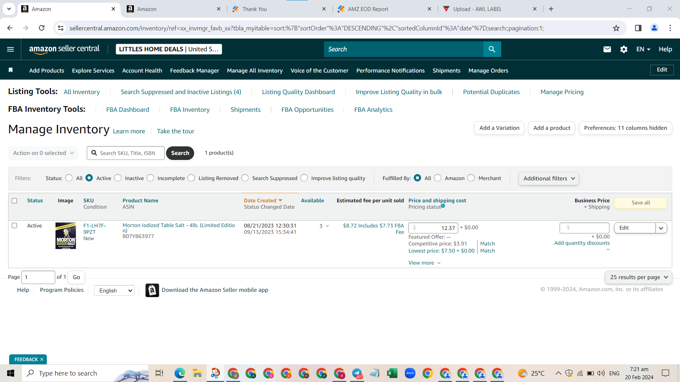Click the Save all button
The height and width of the screenshot is (382, 680).
(641, 203)
